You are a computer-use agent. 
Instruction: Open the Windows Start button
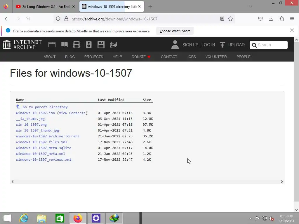point(7,218)
